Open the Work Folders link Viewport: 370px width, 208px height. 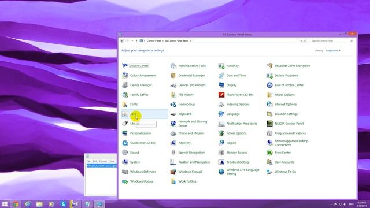click(187, 181)
